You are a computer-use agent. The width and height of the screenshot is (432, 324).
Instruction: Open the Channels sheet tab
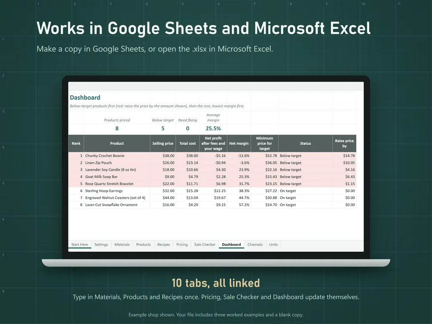click(x=255, y=245)
